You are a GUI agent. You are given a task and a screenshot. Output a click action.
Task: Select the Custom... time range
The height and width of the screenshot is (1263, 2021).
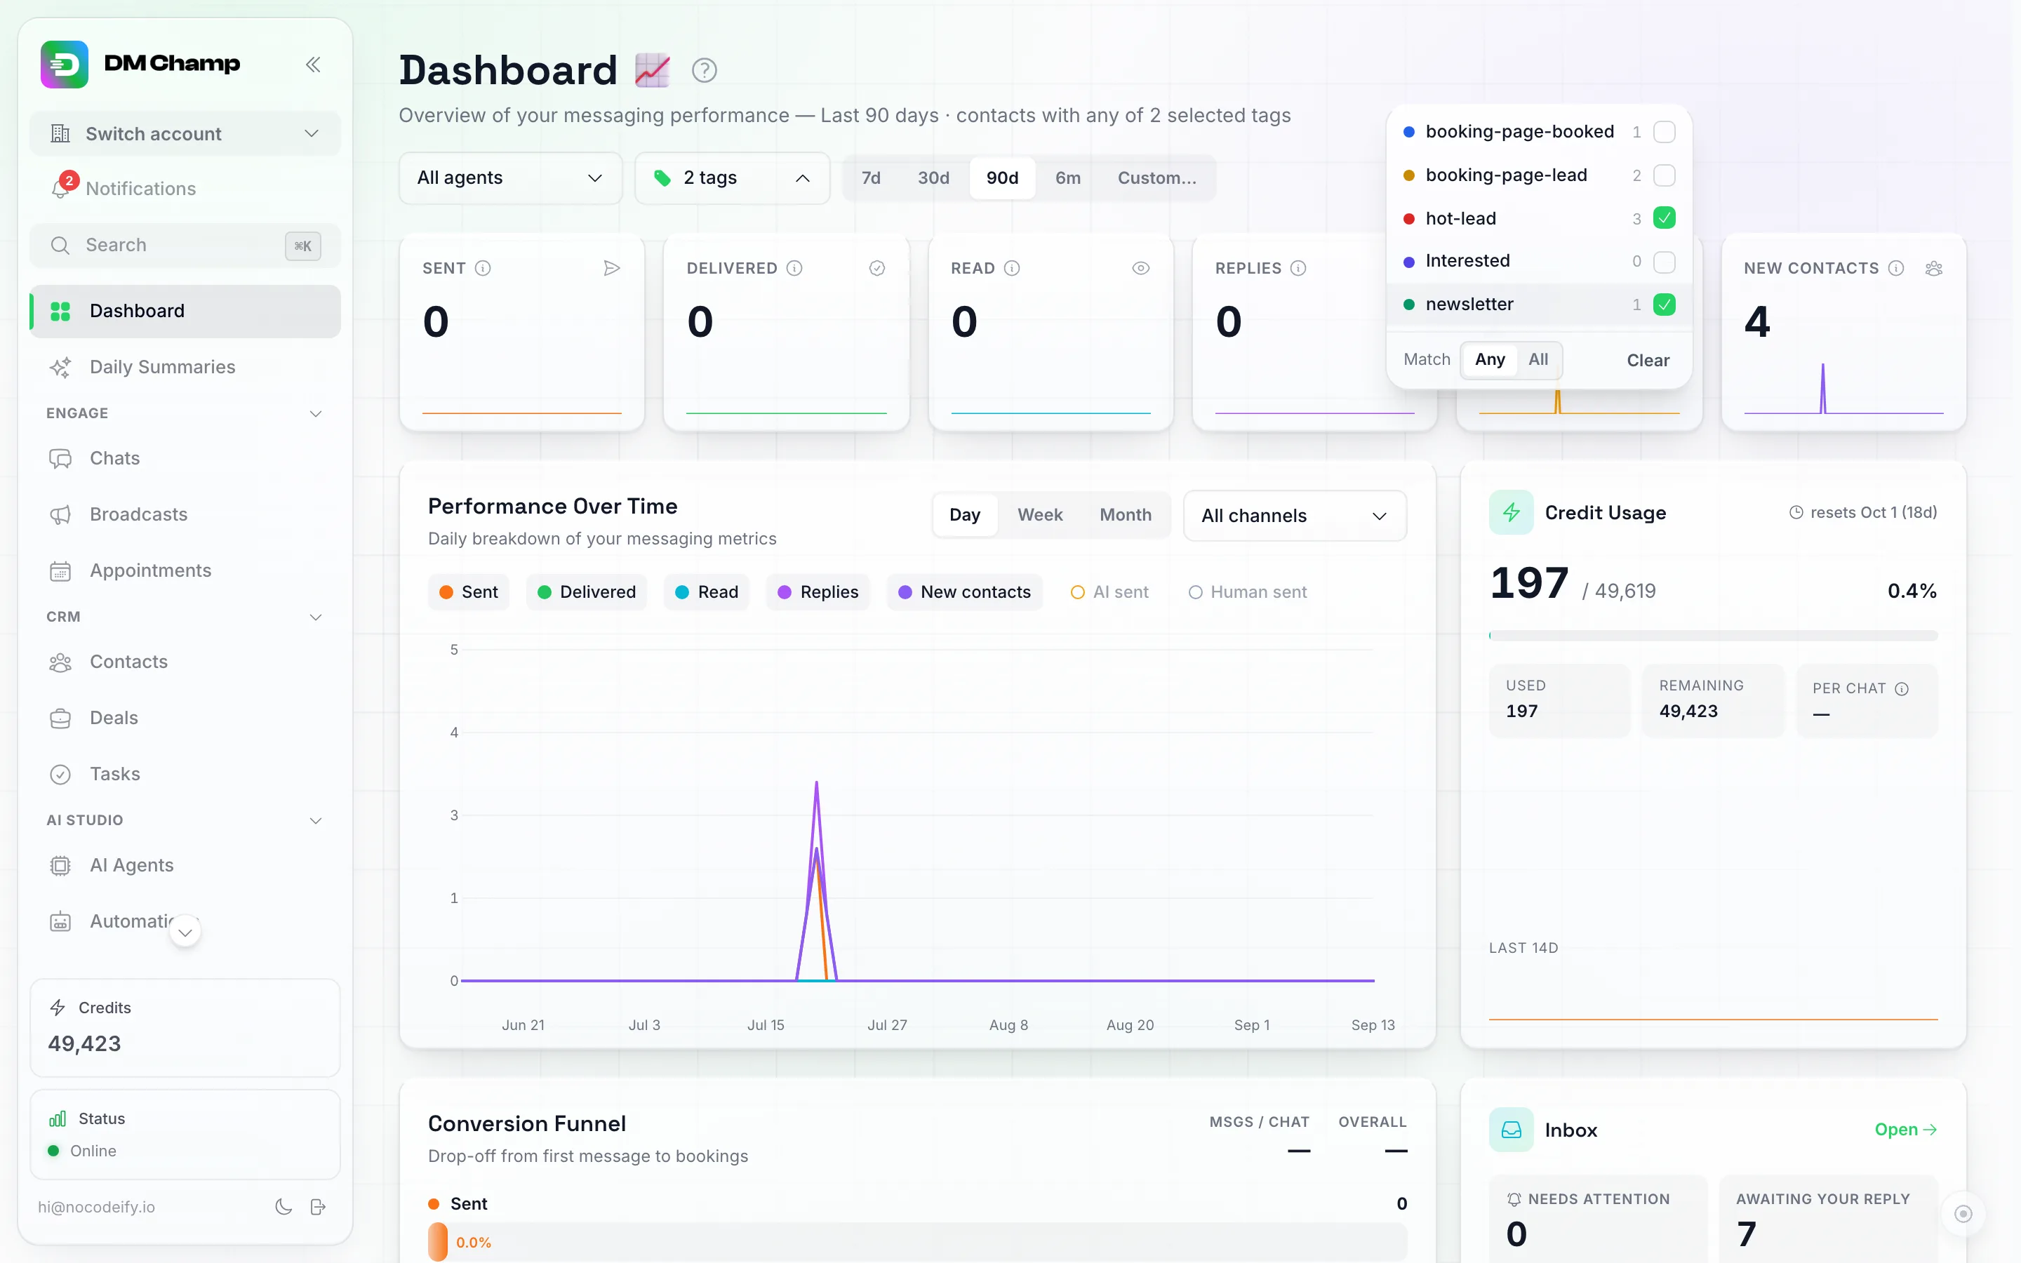[1156, 178]
